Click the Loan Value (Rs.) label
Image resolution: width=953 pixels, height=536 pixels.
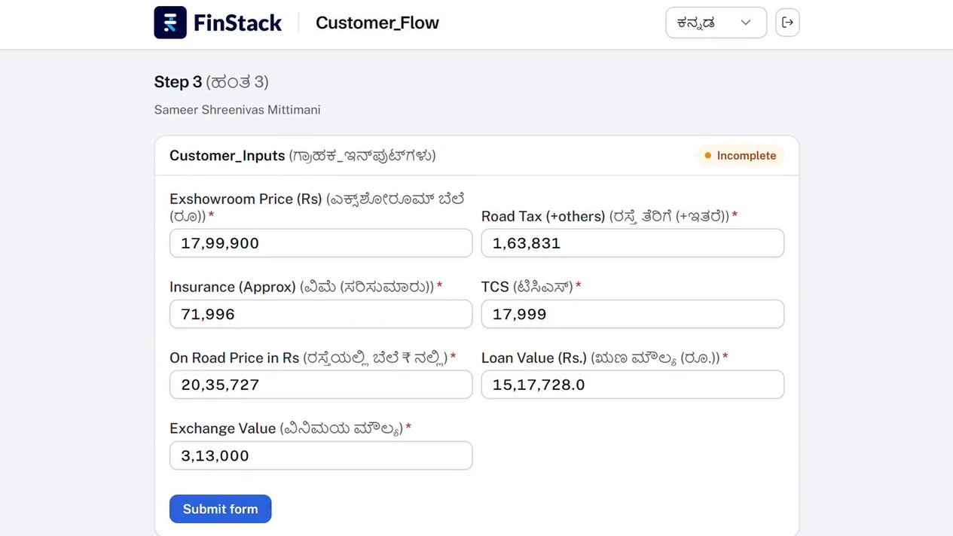(x=605, y=358)
